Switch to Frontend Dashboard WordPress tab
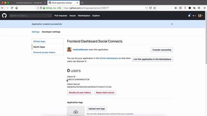The height and width of the screenshot is (116, 207). click(x=29, y=3)
